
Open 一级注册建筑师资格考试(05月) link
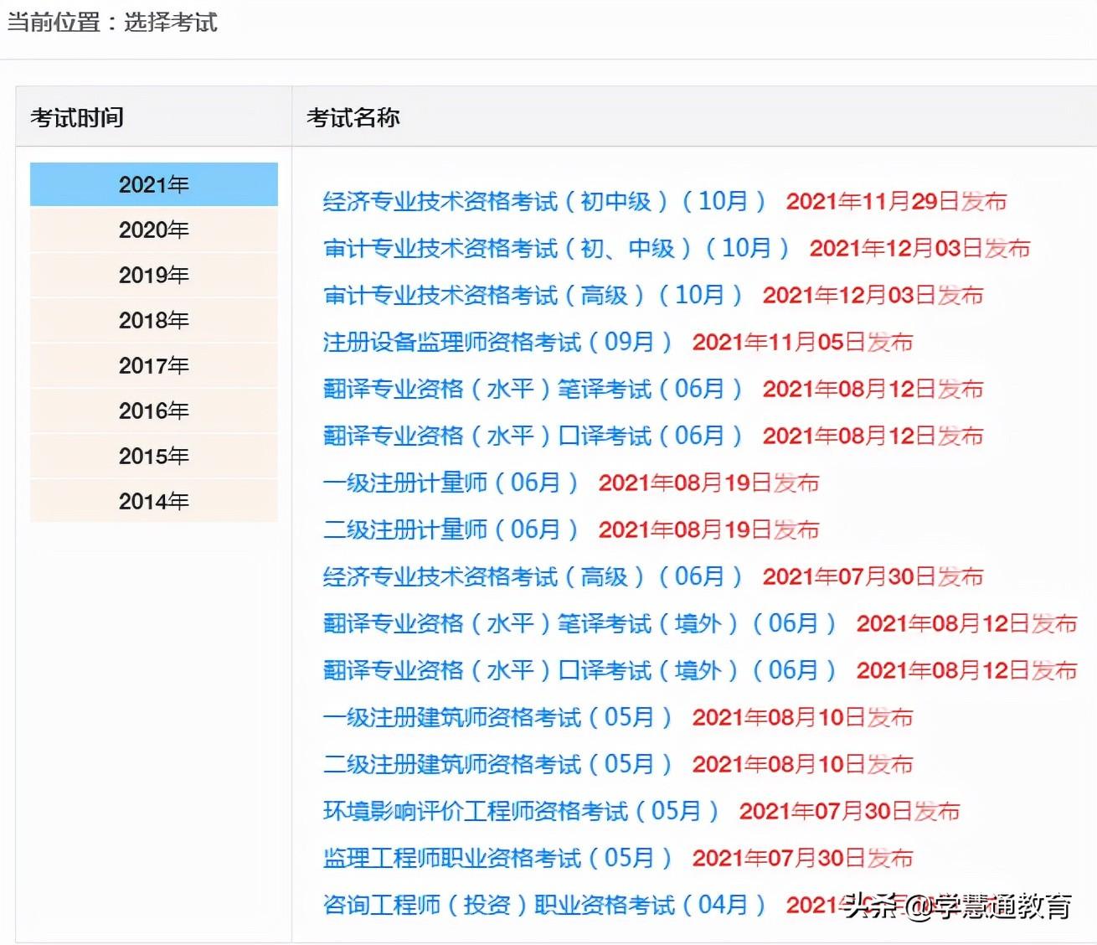(497, 717)
